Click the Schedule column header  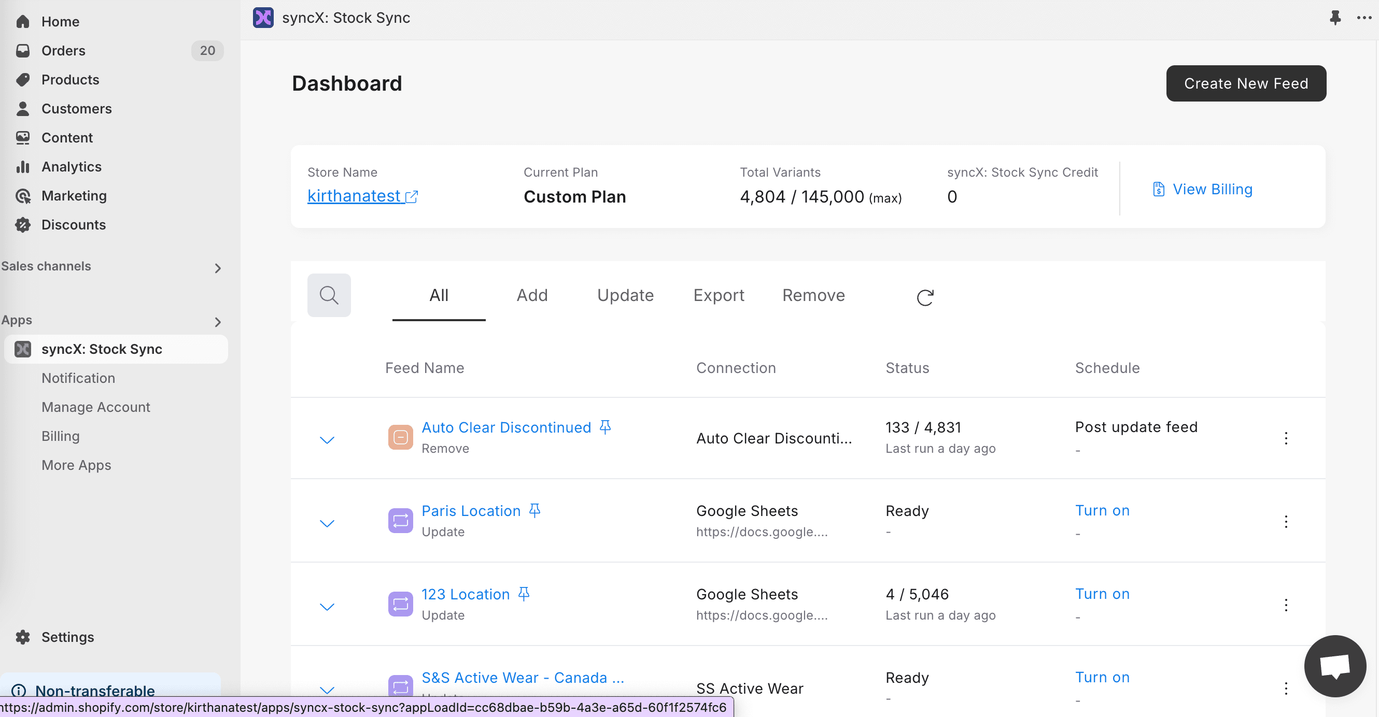click(x=1107, y=368)
